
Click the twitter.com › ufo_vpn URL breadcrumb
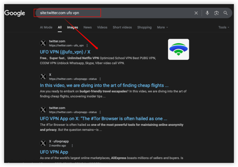click(66, 46)
